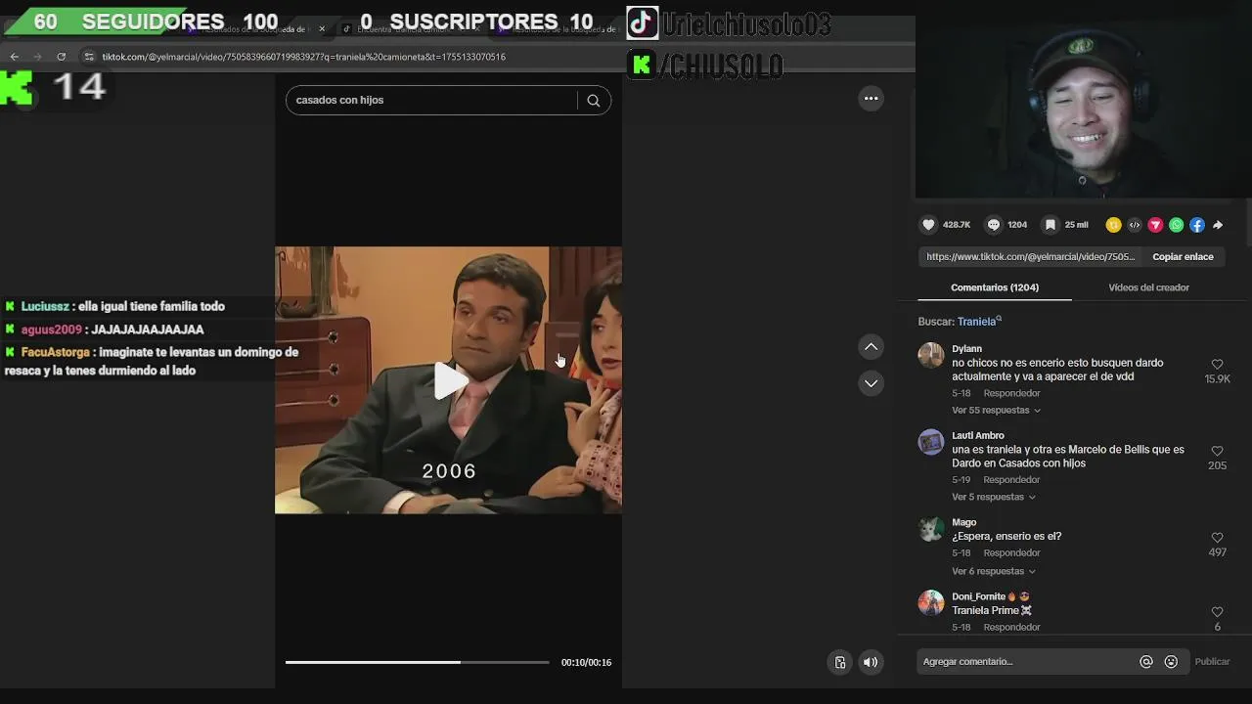Close the first browser tab
This screenshot has height=704, width=1252.
[322, 28]
